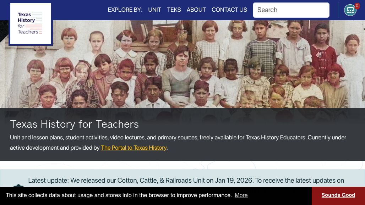
Task: Open the classroom collection icon in the header
Action: coord(350,10)
